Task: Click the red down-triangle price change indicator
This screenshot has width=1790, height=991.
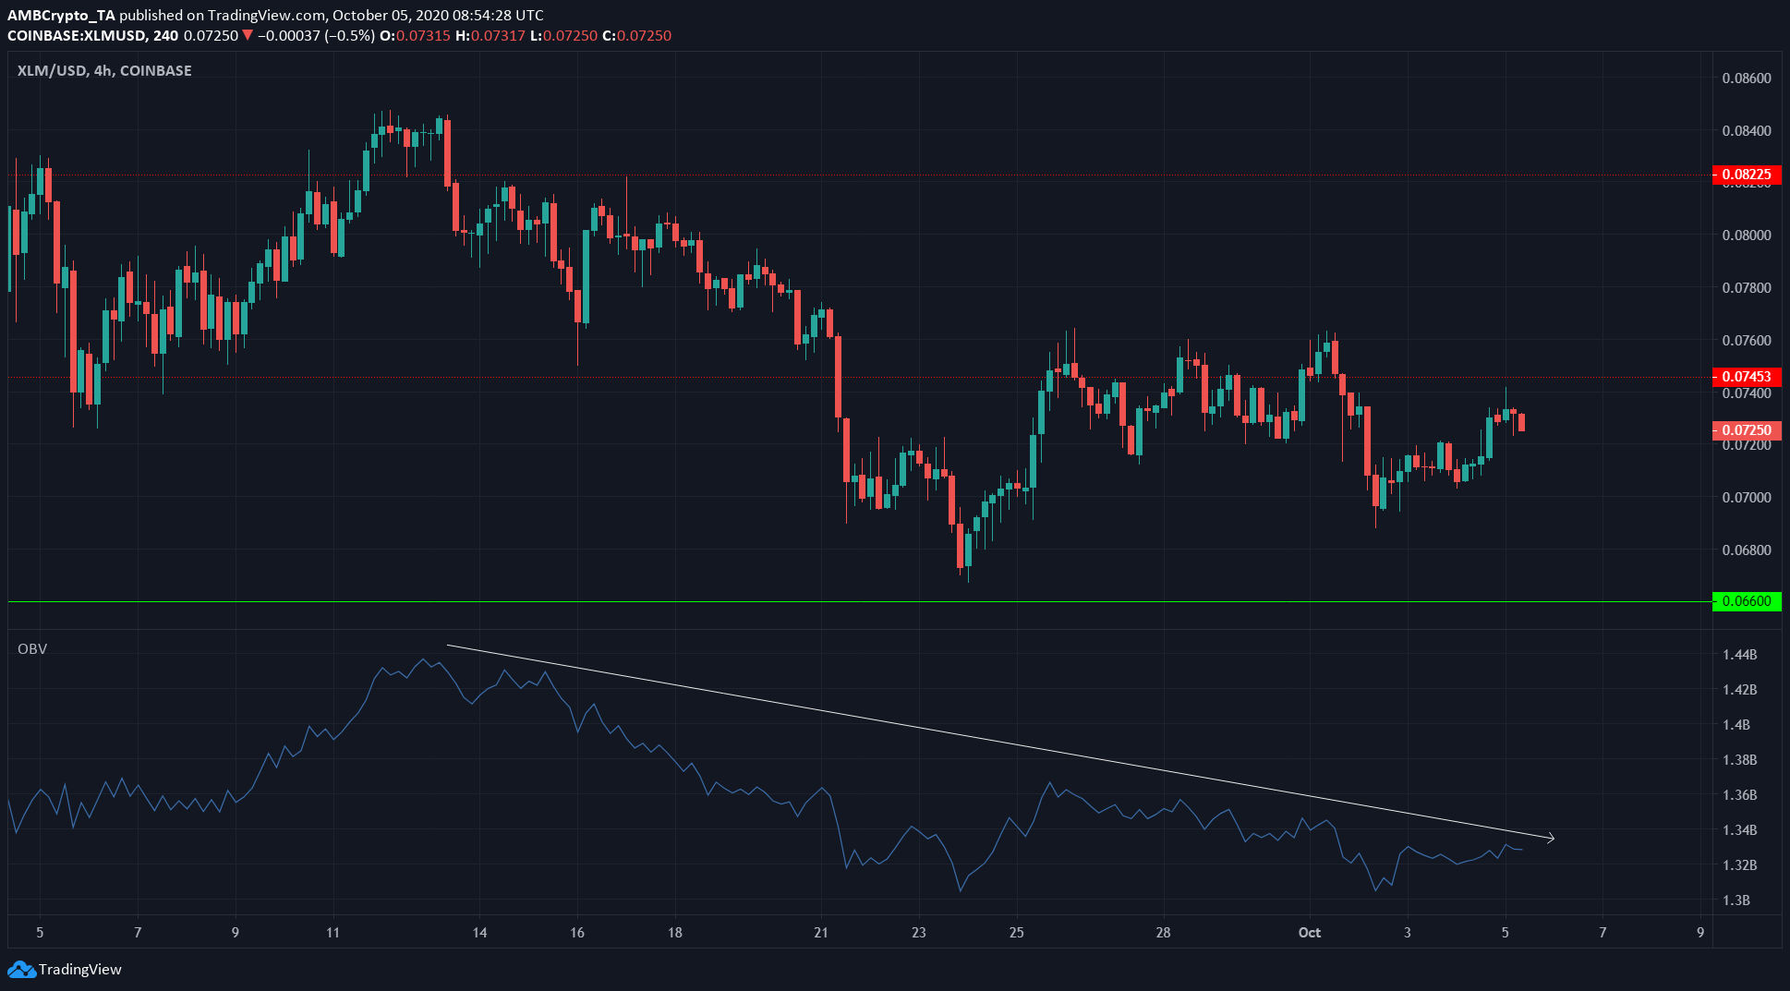Action: point(246,35)
